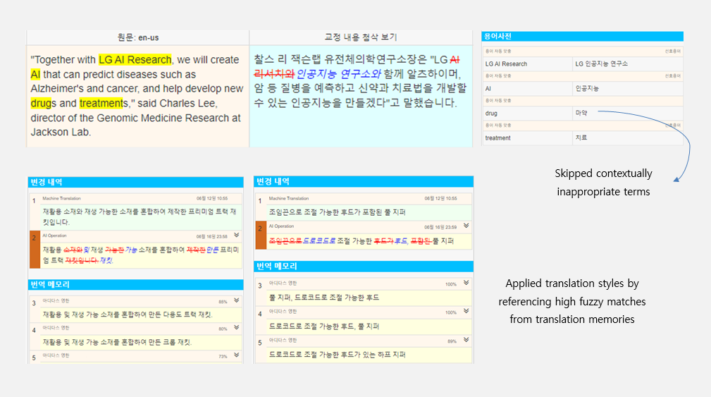Select the '원문: en-us' column header
Viewport: 711px width, 397px height.
pyautogui.click(x=138, y=37)
